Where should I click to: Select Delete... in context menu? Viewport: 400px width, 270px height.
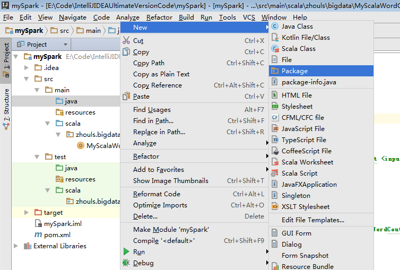pos(194,216)
